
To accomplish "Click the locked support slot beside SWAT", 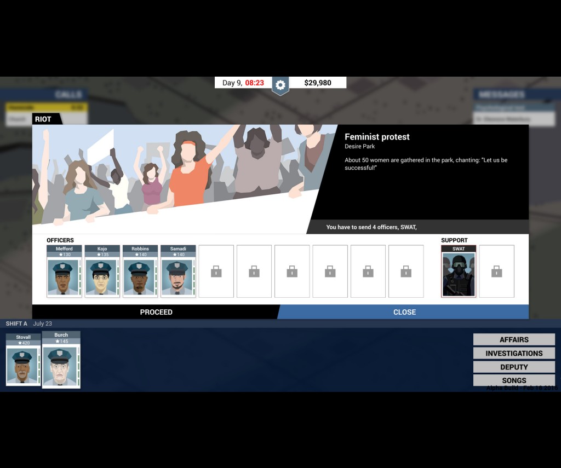I will click(496, 271).
